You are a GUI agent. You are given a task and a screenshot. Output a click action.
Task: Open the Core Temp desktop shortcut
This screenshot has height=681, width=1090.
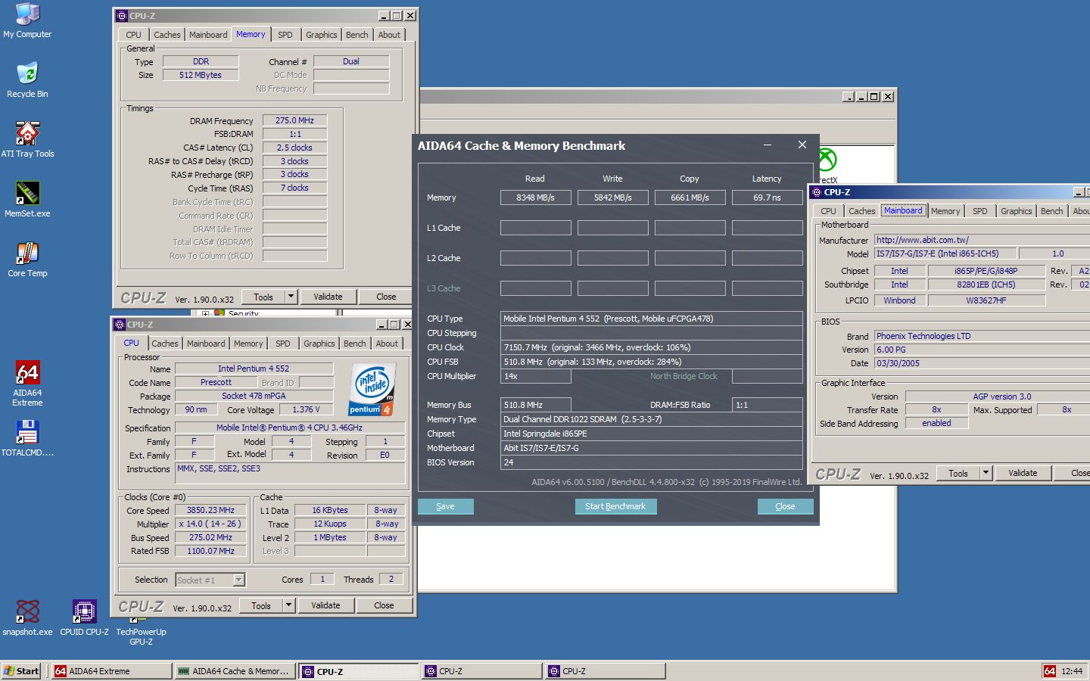(27, 253)
